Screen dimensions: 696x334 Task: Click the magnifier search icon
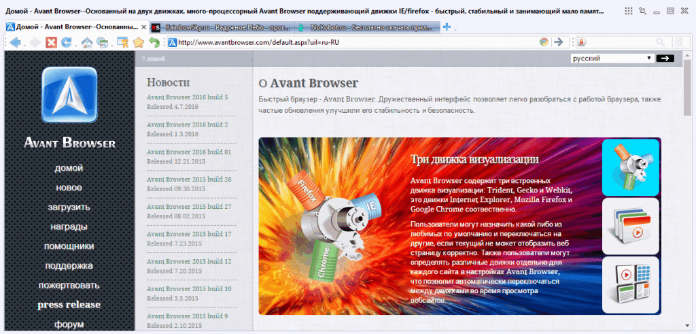(661, 42)
